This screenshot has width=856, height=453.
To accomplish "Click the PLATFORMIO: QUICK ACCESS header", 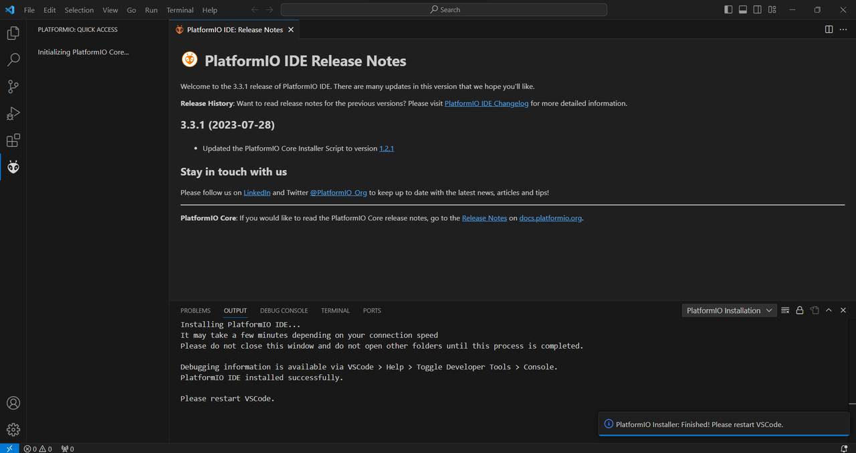I will tap(78, 30).
